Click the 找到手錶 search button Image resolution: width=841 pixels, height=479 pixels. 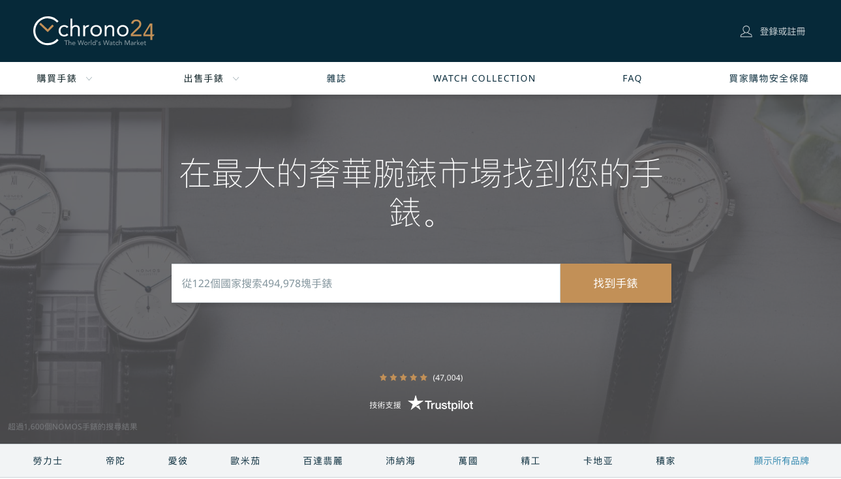click(x=616, y=283)
